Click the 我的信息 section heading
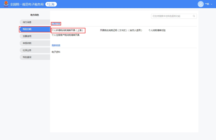The image size is (216, 140). coord(56,45)
